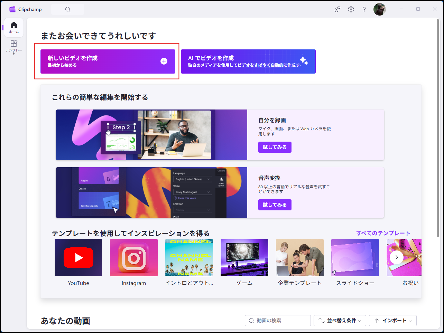Open the Instagram template thumbnail
444x333 pixels.
[x=134, y=258]
